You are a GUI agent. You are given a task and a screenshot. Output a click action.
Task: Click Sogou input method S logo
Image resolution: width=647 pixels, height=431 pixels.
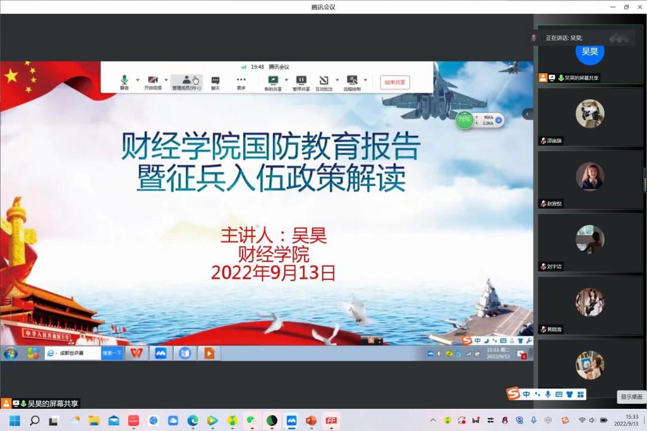(514, 394)
